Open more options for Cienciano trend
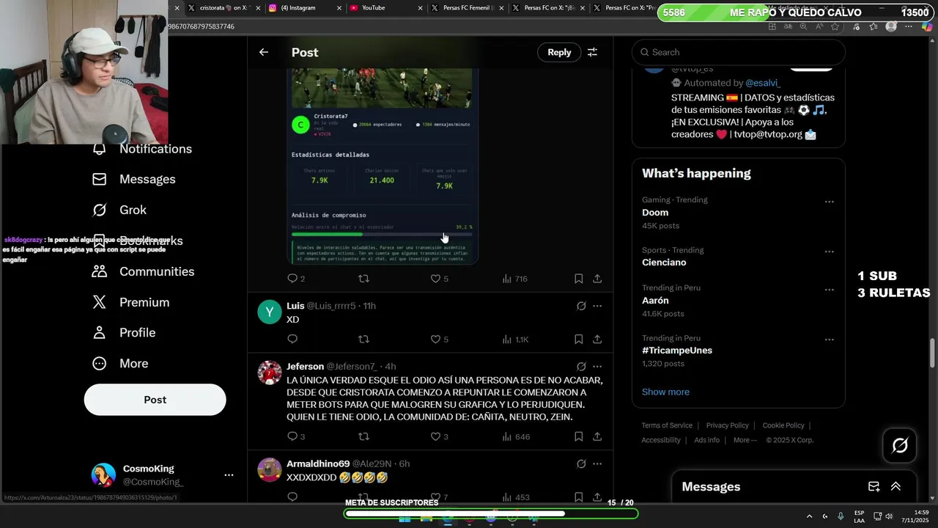938x528 pixels. pos(829,252)
